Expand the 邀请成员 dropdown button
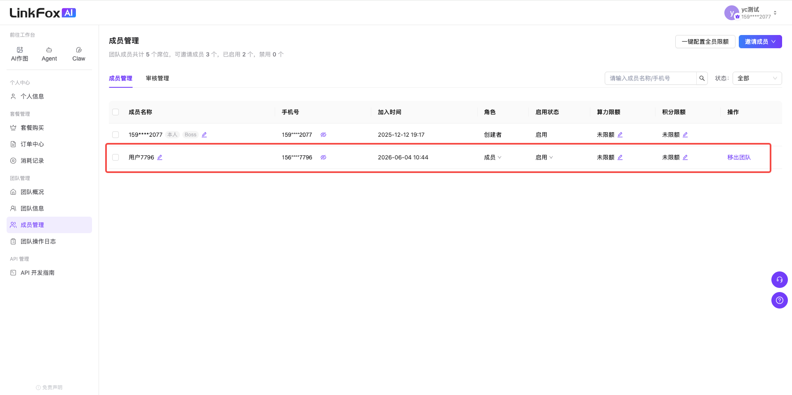This screenshot has height=395, width=792. (760, 42)
